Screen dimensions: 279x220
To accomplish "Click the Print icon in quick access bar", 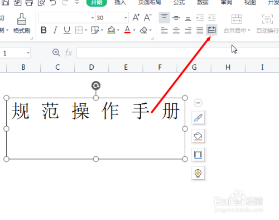I will 29,2.
